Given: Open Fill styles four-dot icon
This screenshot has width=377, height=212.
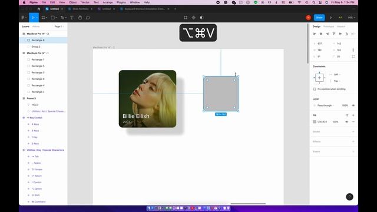Looking at the screenshot, I should tap(347, 115).
